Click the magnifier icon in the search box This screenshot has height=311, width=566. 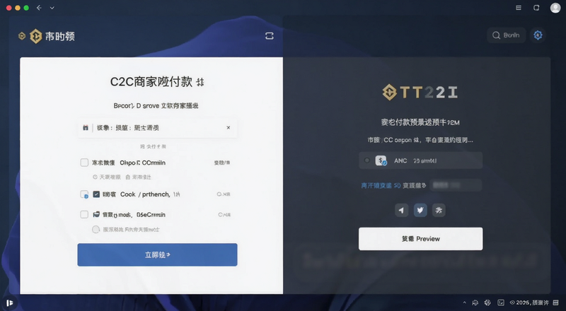497,35
